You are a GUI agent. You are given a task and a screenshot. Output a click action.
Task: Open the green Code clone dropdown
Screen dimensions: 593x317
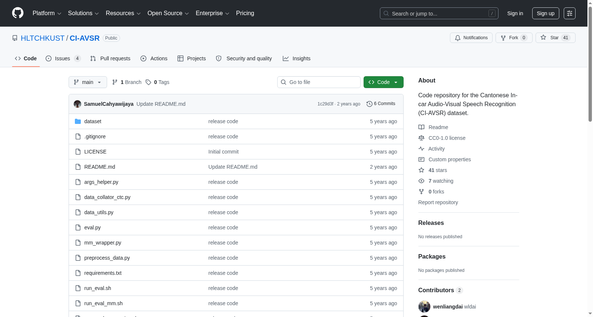pos(383,82)
